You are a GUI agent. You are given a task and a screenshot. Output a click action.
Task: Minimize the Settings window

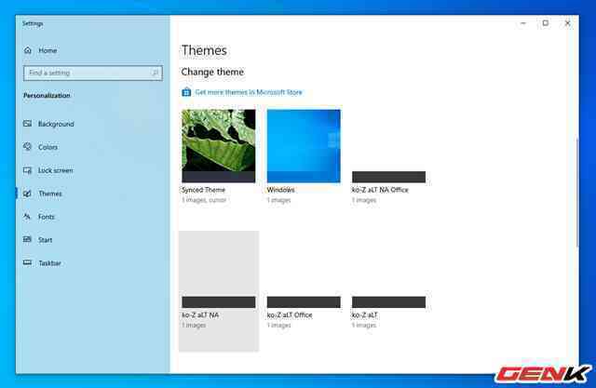coord(523,23)
